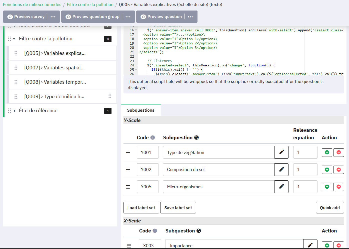Fold code at line 24 in script editor
This screenshot has width=349, height=249.
pyautogui.click(x=136, y=65)
